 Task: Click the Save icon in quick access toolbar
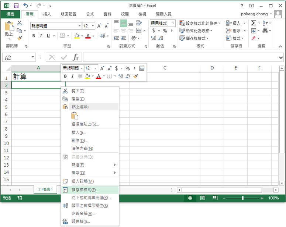click(x=16, y=6)
